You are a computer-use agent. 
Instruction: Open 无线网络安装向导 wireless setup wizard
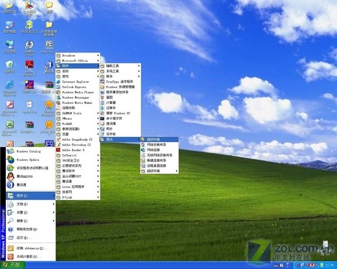point(160,155)
